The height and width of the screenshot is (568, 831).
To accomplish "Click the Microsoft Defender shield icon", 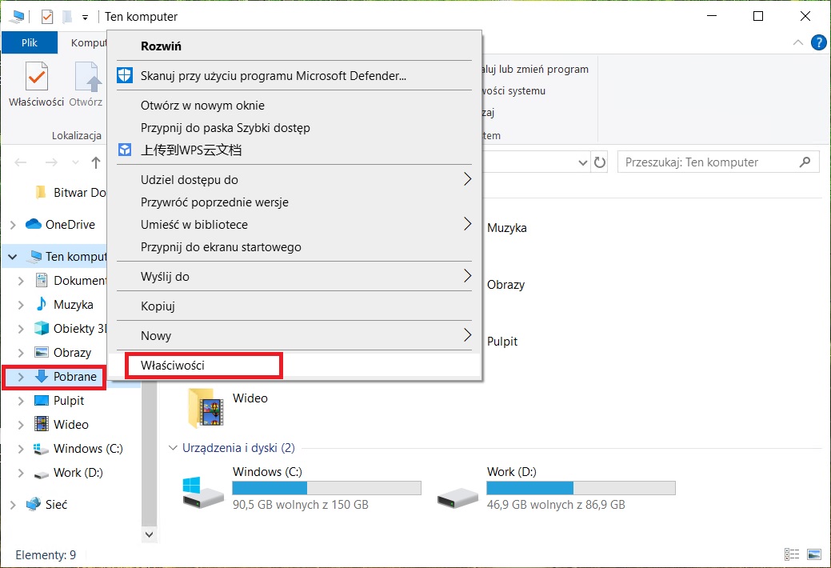I will click(x=125, y=76).
